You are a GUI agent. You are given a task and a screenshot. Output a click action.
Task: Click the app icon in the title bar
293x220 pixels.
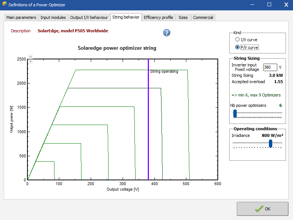[5, 4]
